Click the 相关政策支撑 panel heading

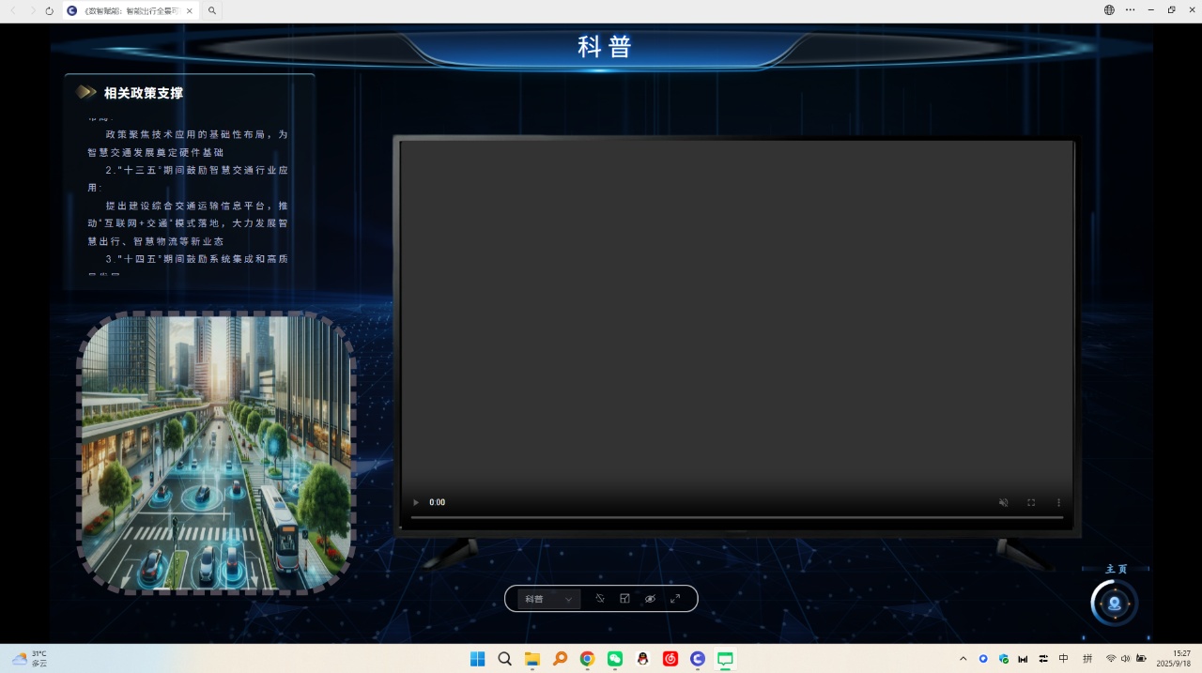click(143, 93)
